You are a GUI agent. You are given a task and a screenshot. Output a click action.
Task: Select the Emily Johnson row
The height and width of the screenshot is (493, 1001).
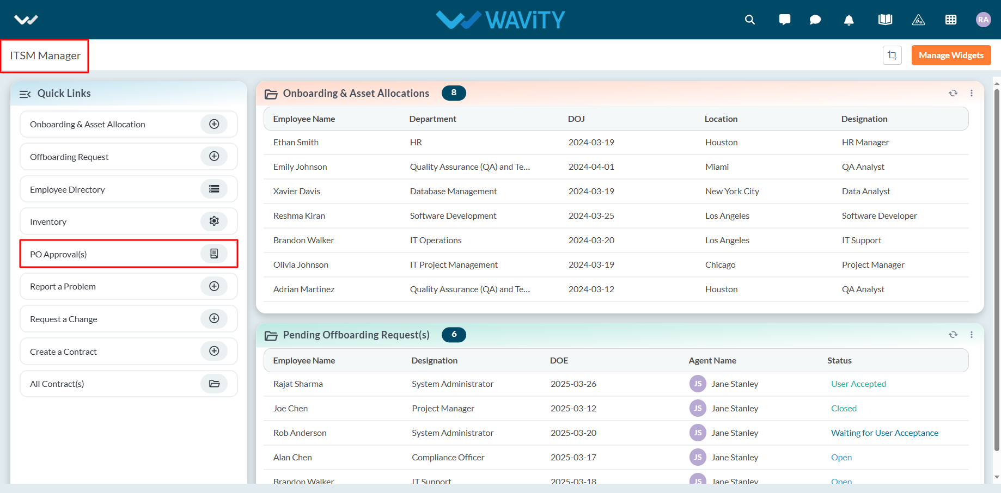click(x=616, y=167)
